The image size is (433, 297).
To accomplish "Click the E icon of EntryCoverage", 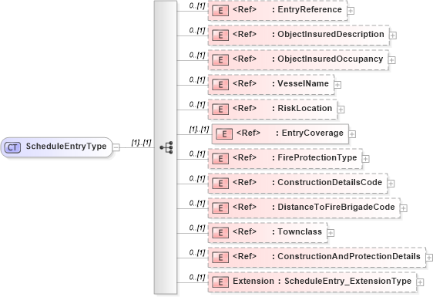I will tap(224, 134).
